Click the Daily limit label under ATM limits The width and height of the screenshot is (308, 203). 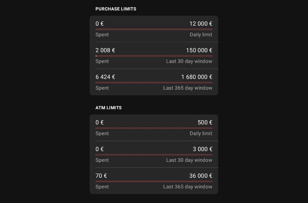point(201,133)
